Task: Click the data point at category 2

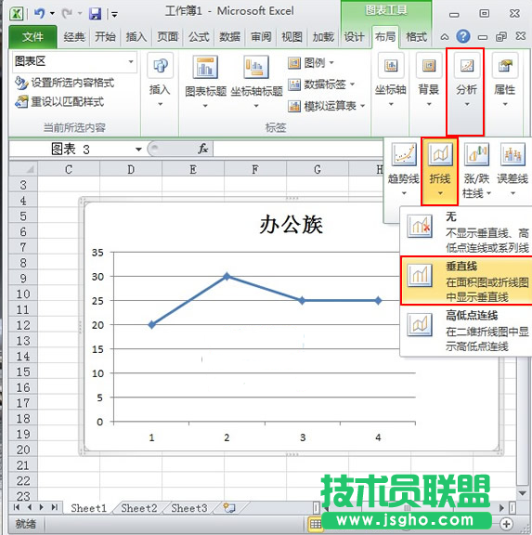Action: coord(227,277)
